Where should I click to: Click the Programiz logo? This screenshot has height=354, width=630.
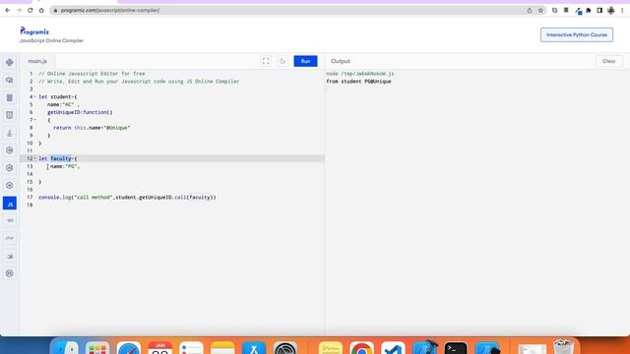(34, 30)
